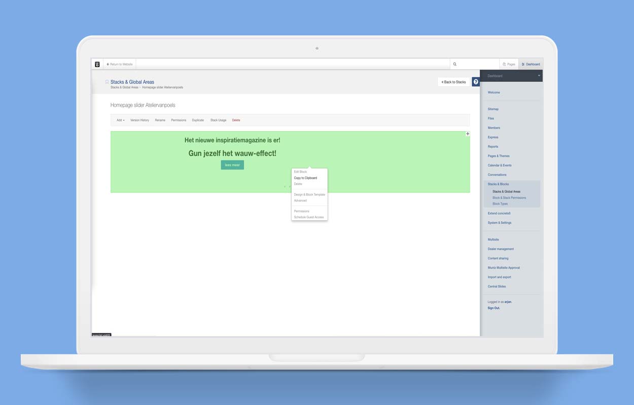This screenshot has height=405, width=634.
Task: Open Block Types in sidebar
Action: click(x=500, y=204)
